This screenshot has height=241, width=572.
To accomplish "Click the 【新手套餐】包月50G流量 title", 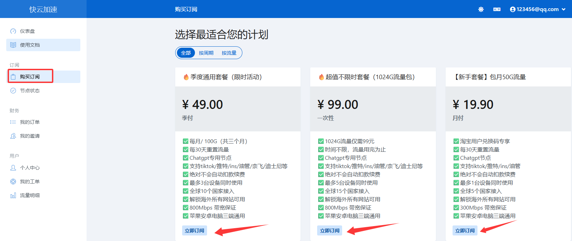I will point(489,77).
